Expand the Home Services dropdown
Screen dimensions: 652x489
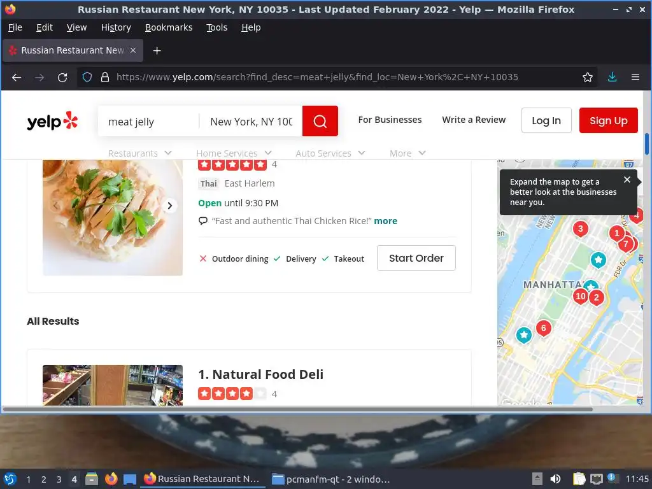coord(234,153)
